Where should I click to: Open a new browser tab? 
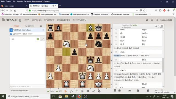(60, 6)
